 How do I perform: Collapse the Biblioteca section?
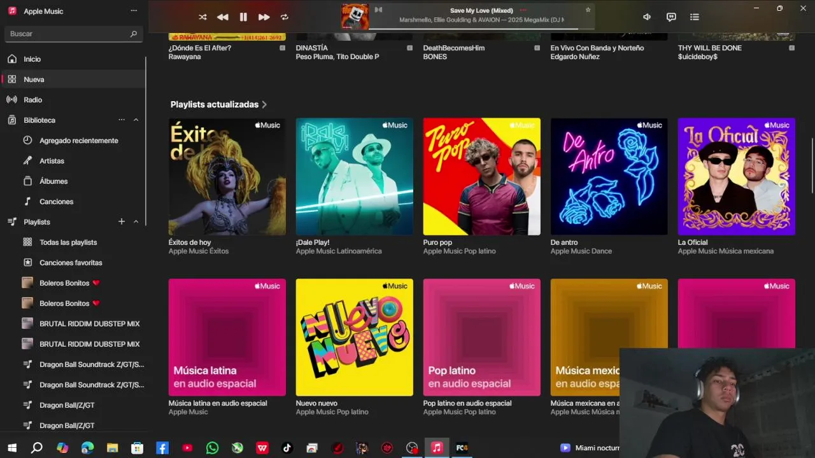coord(136,120)
